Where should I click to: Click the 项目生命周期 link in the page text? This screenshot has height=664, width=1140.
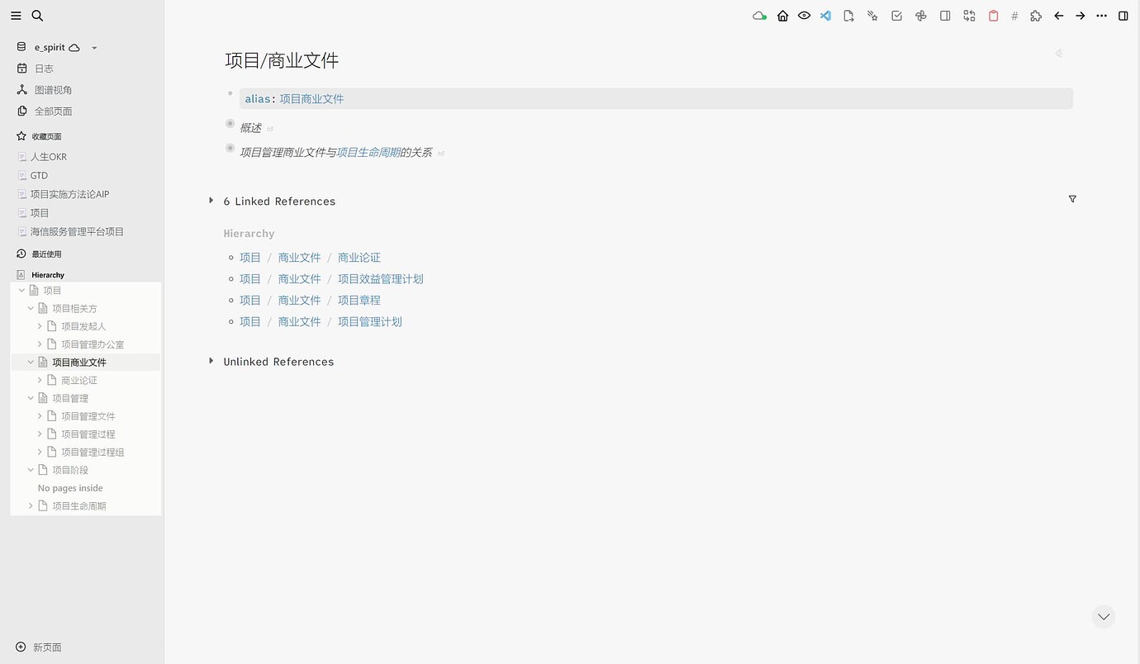tap(368, 152)
